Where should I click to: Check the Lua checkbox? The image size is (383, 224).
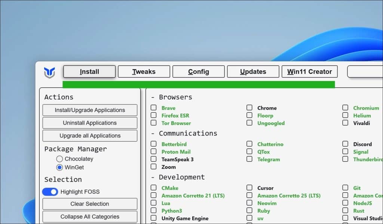tap(153, 203)
